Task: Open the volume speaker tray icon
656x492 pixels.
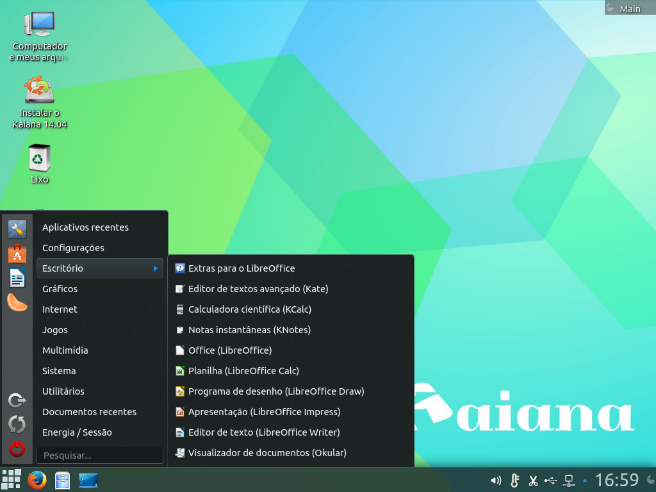Action: point(496,480)
